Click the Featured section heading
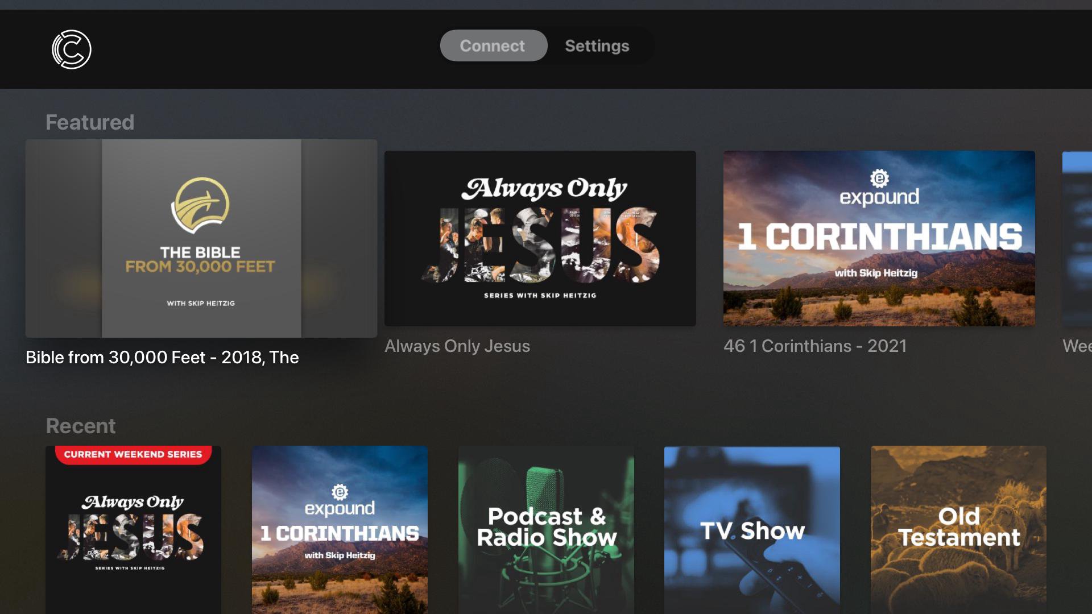Viewport: 1092px width, 614px height. pyautogui.click(x=90, y=122)
